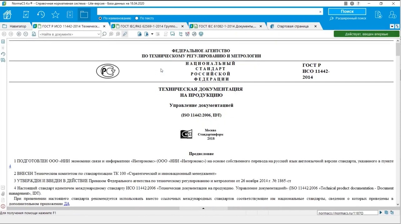Viewport: 401px width, 224px height.
Task: Click the second export document icon
Action: pos(147,34)
